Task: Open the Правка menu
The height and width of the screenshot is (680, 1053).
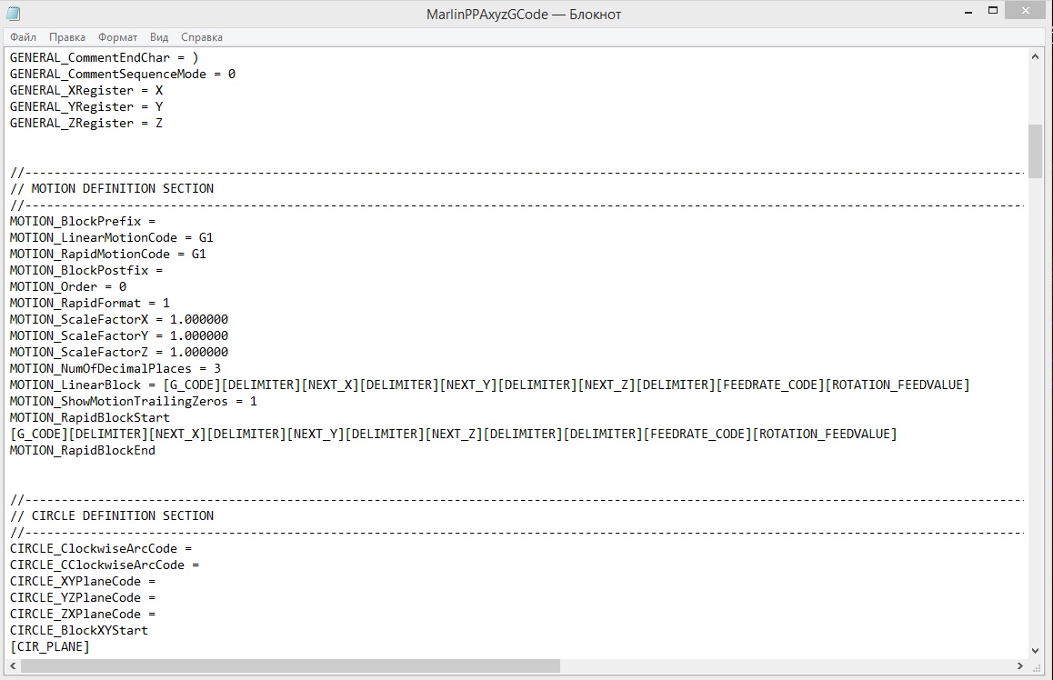Action: (x=66, y=37)
